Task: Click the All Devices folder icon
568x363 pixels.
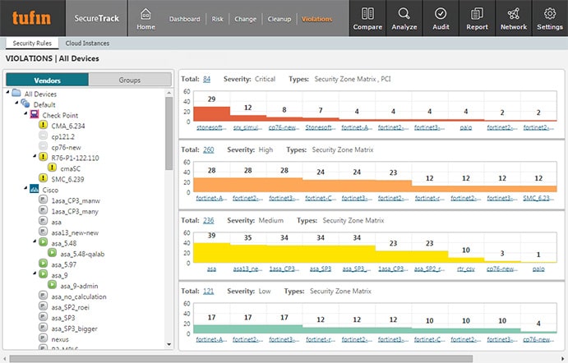Action: (16, 93)
